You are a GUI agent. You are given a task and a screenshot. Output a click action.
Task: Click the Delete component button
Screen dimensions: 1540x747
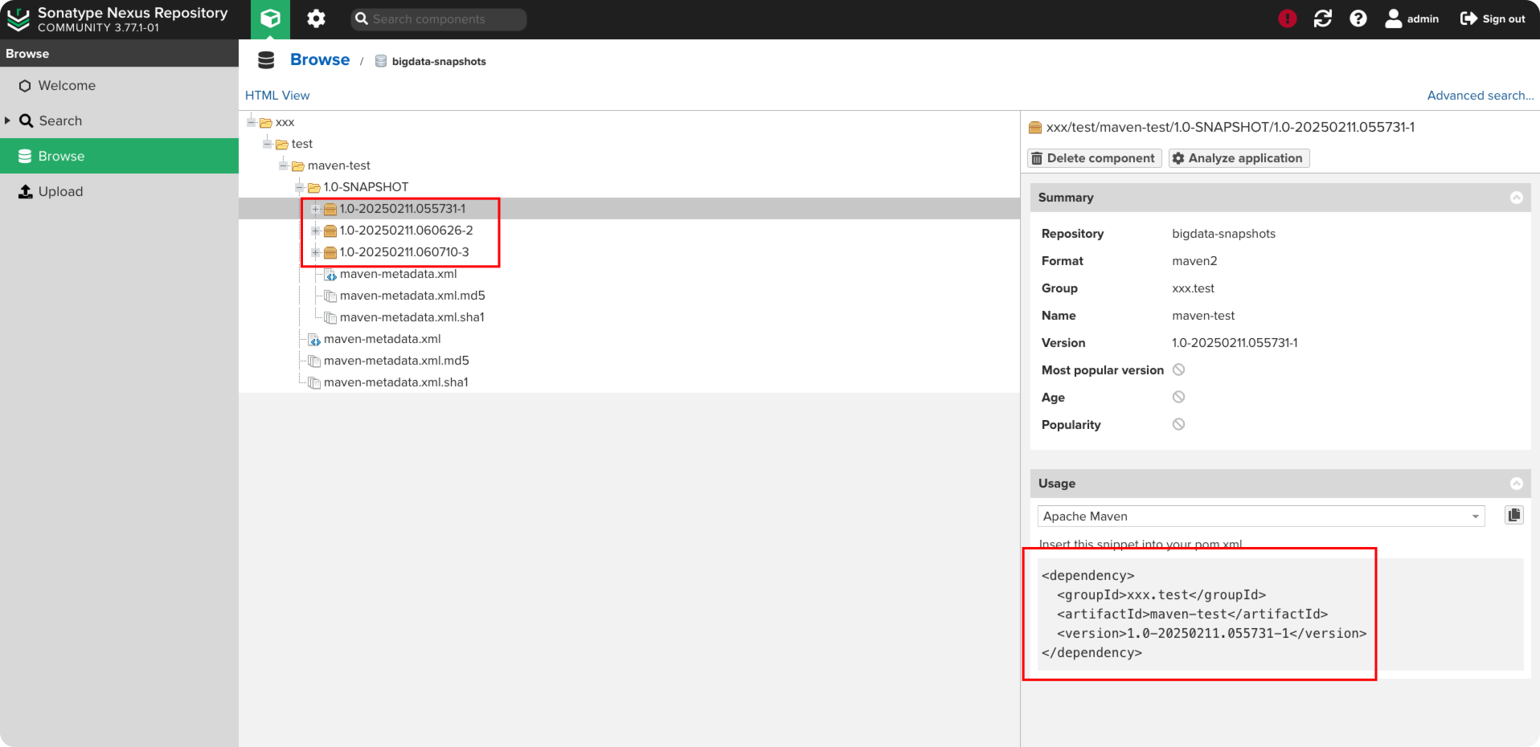click(1095, 158)
